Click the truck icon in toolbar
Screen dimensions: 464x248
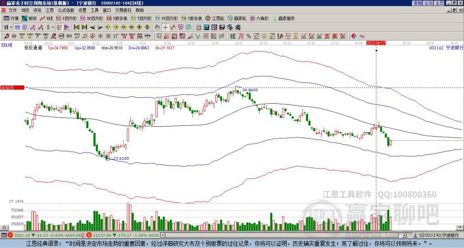[x=237, y=28]
